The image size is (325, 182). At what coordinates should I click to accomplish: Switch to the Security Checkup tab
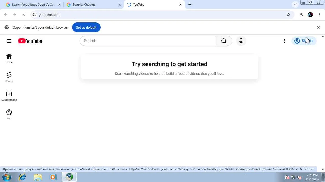[94, 5]
